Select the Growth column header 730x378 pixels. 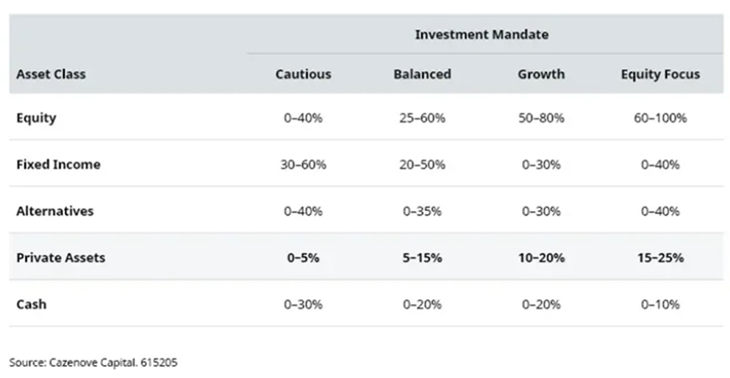coord(541,74)
